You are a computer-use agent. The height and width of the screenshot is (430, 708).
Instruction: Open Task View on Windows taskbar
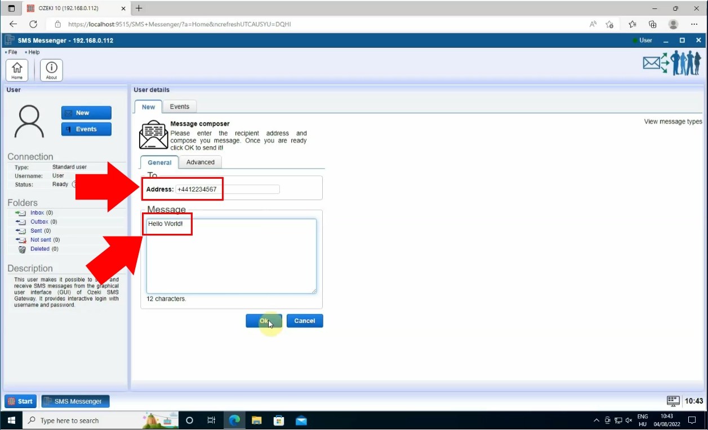coord(211,420)
